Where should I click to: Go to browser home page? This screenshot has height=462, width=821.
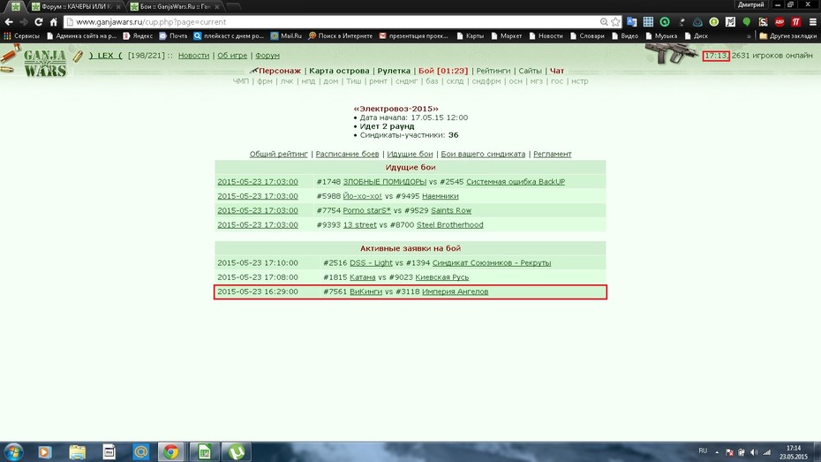point(53,22)
